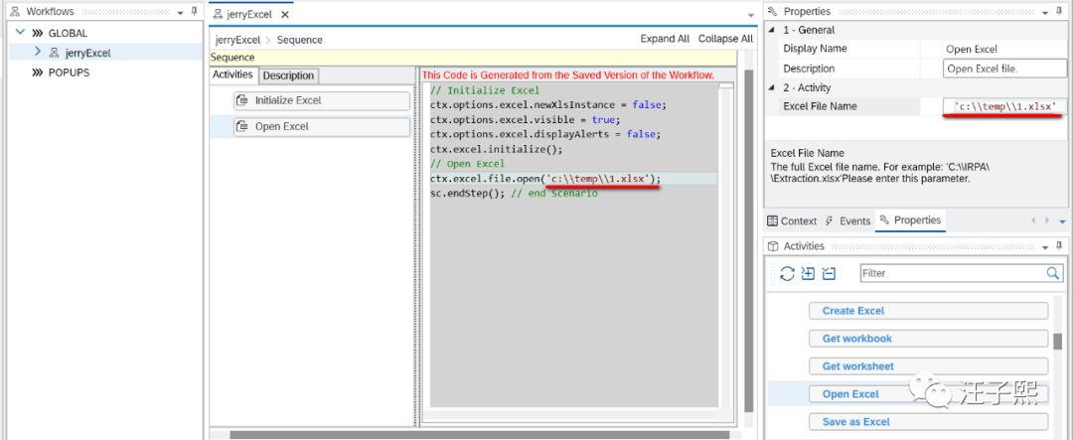Click the Events lightning icon
This screenshot has height=440, width=1073.
(x=830, y=221)
